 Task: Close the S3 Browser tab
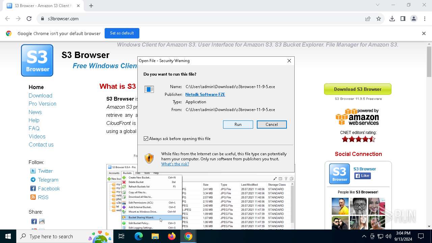pos(78,5)
